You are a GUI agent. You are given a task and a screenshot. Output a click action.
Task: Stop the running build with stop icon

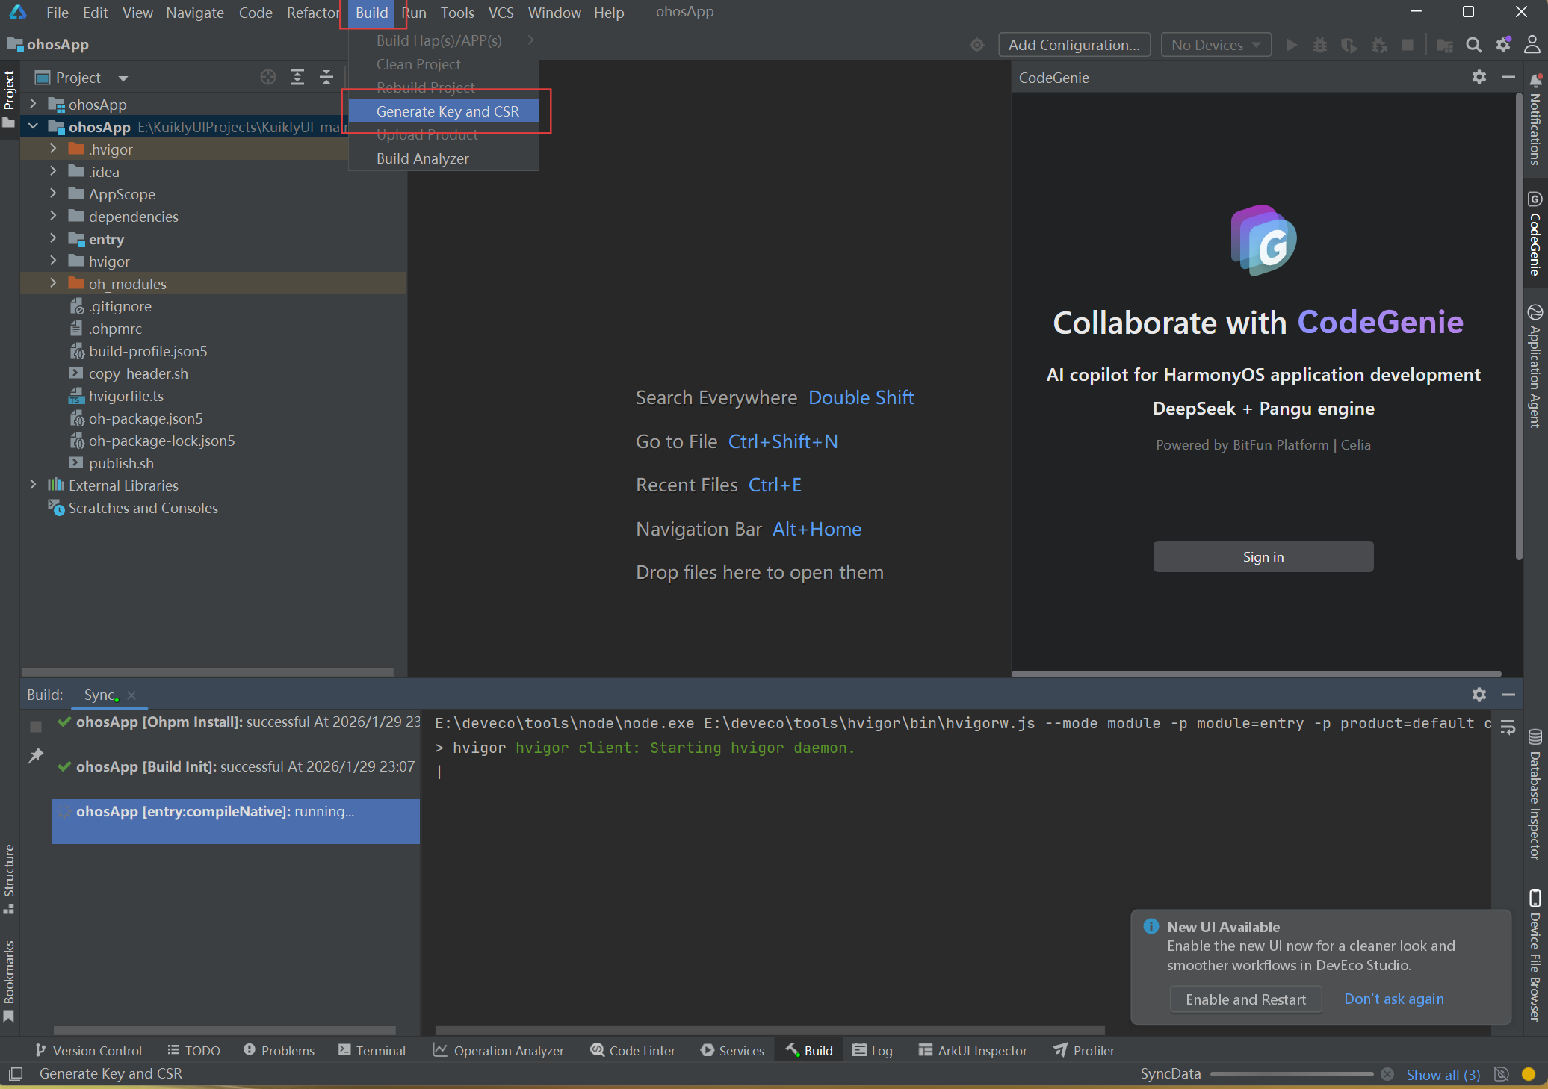click(35, 726)
